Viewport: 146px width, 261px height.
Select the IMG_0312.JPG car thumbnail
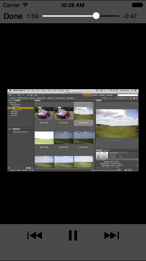pos(64,113)
